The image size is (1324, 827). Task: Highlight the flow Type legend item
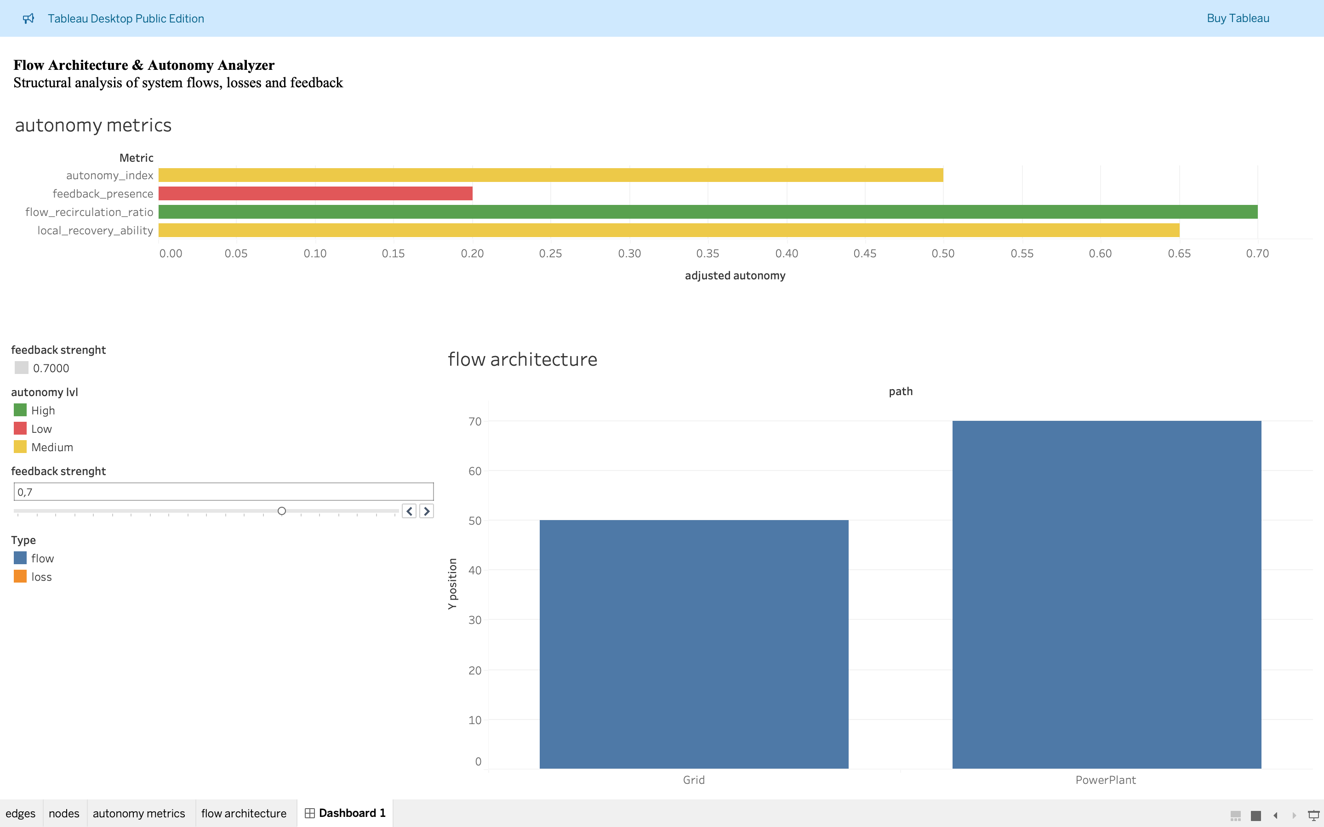[42, 558]
